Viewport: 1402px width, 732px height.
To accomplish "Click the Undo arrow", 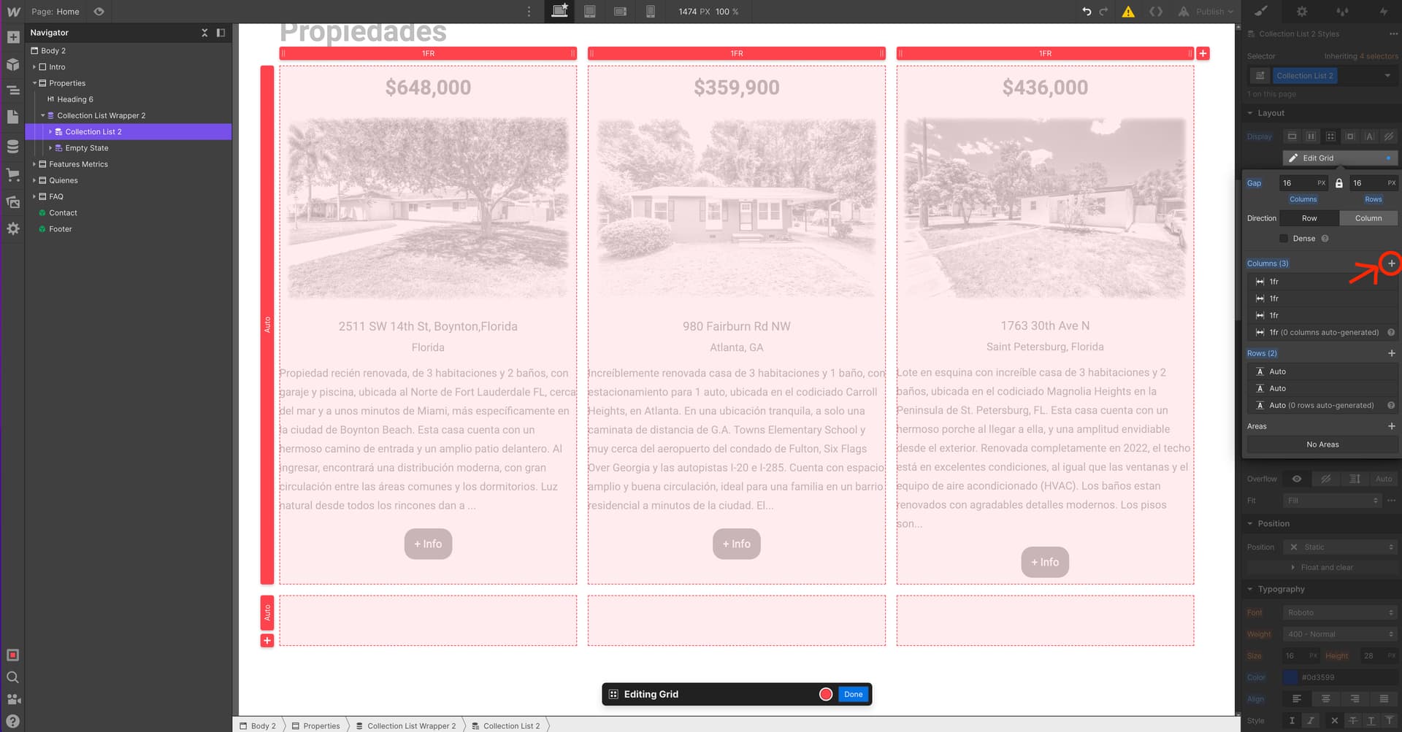I will [1087, 12].
